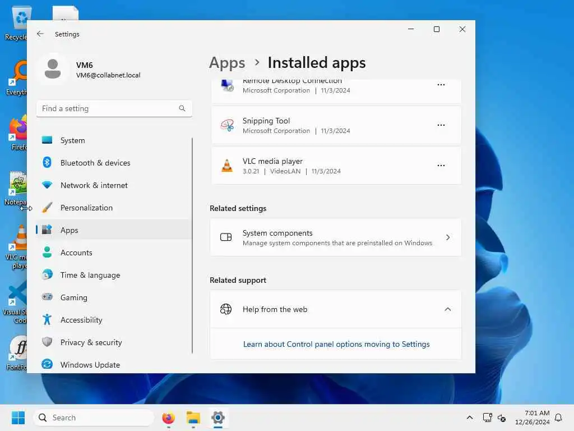This screenshot has width=574, height=431.
Task: Maximize the Settings window
Action: click(x=436, y=29)
